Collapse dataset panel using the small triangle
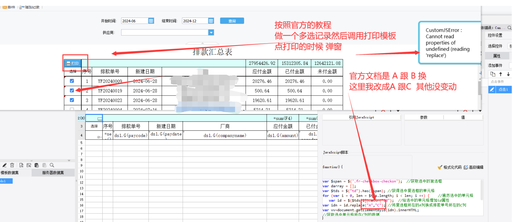 point(69,161)
